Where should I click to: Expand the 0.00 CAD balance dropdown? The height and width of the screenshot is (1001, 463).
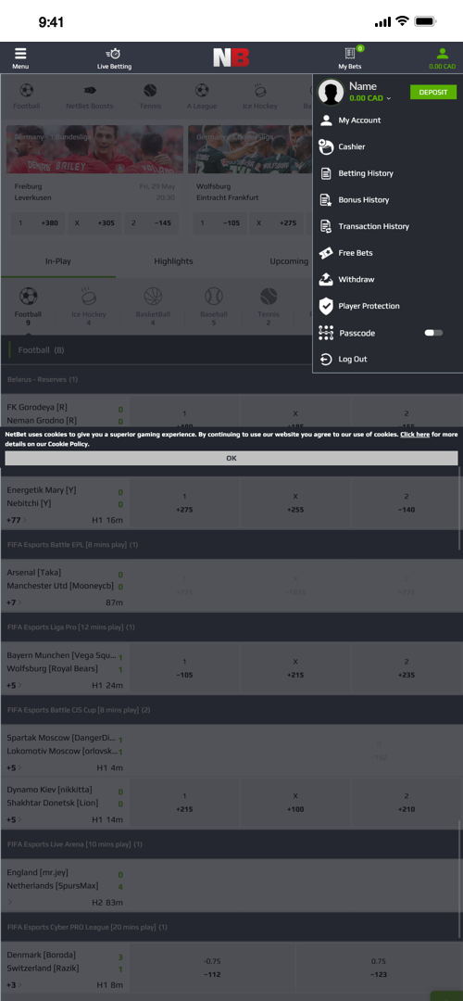pos(370,98)
